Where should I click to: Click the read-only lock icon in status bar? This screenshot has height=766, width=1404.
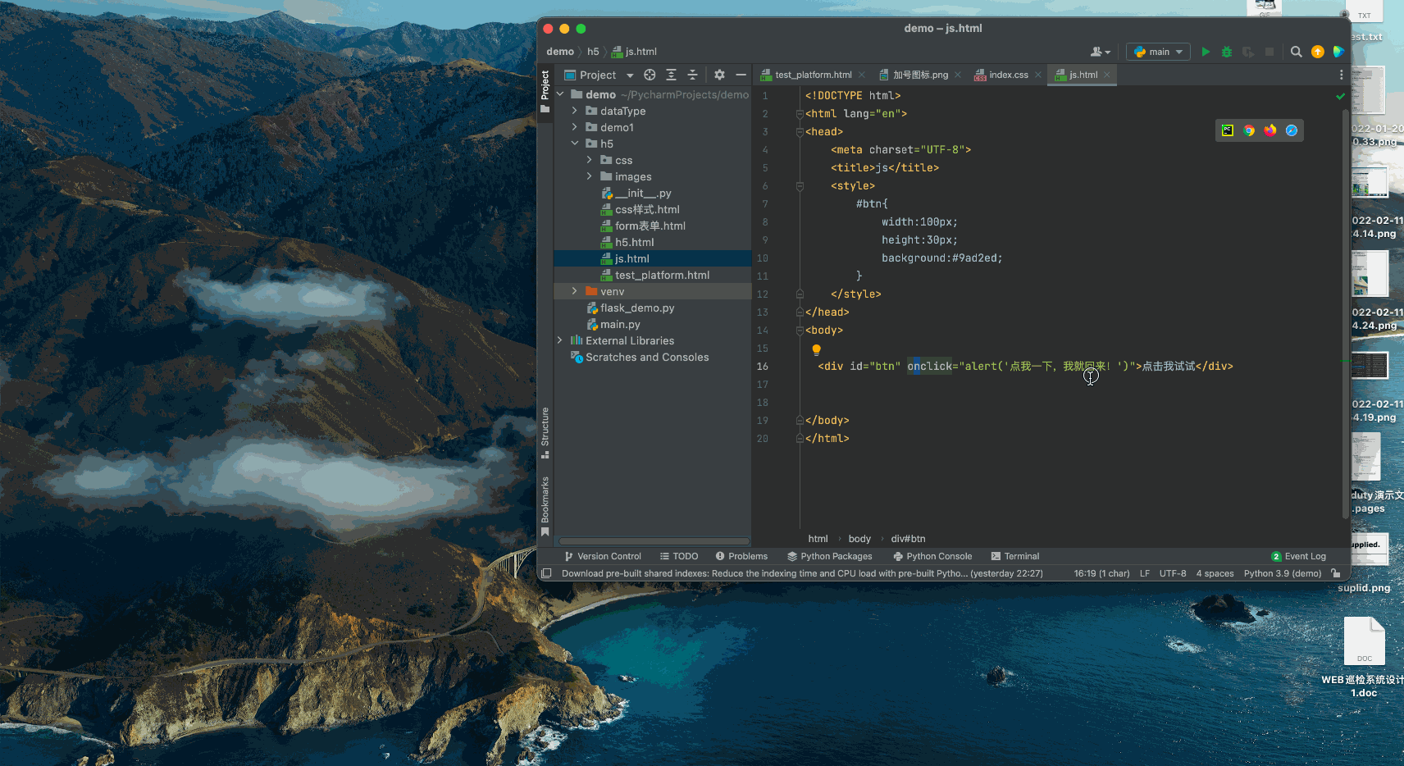point(1336,573)
